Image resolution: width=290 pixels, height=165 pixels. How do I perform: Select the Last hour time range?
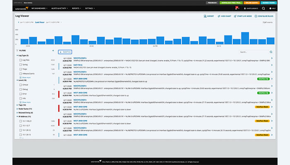coord(40,22)
